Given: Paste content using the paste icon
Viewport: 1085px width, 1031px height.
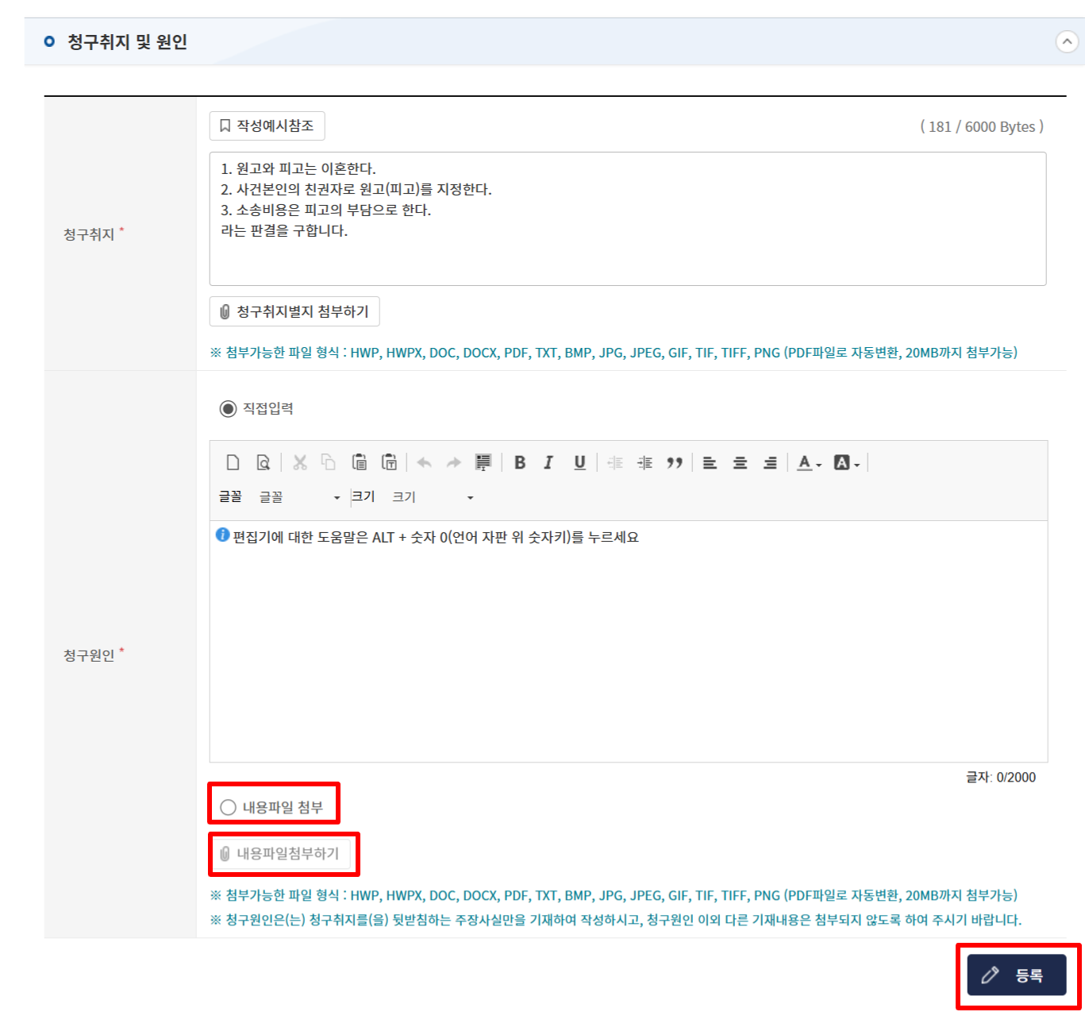Looking at the screenshot, I should point(360,462).
